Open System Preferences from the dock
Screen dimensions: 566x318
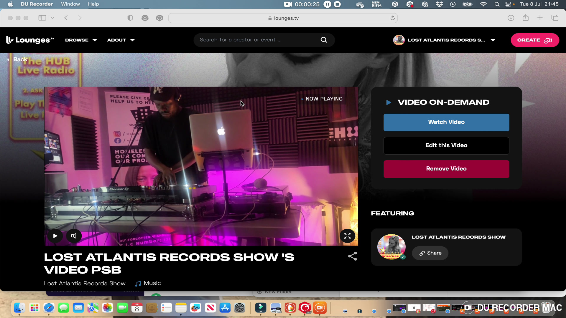[x=240, y=308]
